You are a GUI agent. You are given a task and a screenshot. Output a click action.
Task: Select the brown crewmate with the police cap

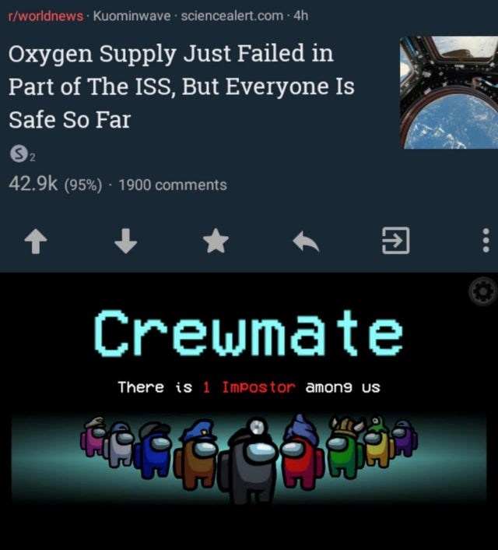(196, 454)
